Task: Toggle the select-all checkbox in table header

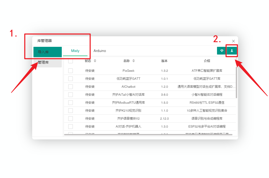Action: (71, 61)
